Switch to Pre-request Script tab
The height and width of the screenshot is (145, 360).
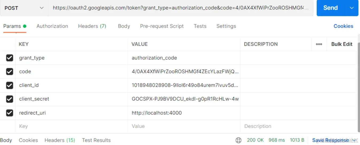(x=162, y=26)
